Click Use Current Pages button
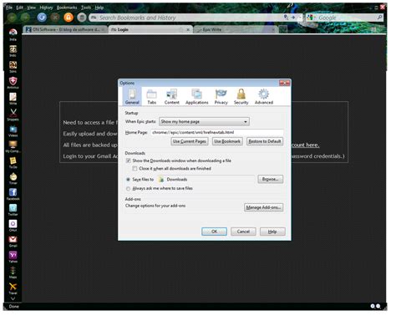Viewport: 396px width, 316px height. tap(190, 141)
